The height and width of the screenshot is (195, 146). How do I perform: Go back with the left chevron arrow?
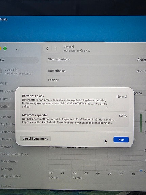47,48
